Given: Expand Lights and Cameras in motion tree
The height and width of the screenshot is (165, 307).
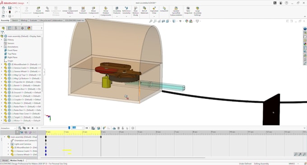Looking at the screenshot, I should 9,144.
